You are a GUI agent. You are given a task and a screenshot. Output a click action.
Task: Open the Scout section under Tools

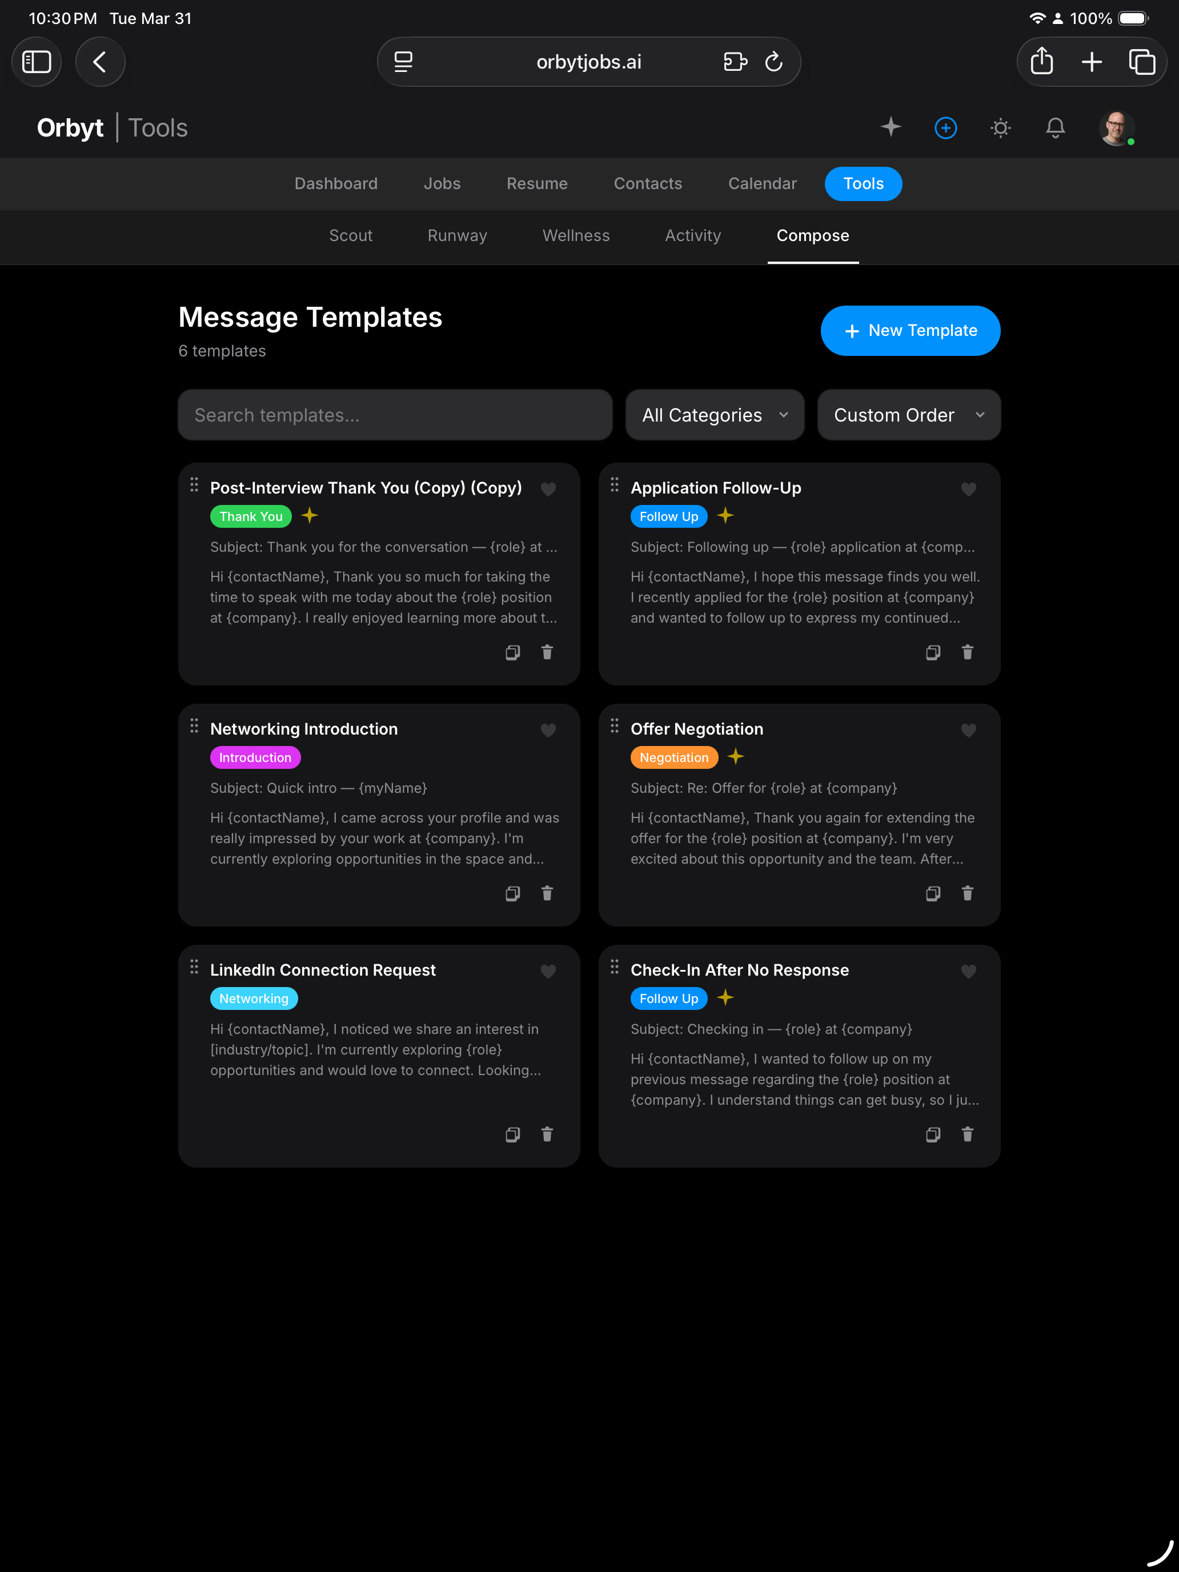351,235
